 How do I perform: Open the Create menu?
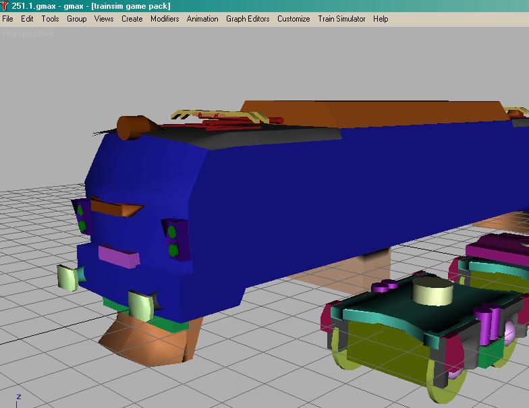point(132,19)
